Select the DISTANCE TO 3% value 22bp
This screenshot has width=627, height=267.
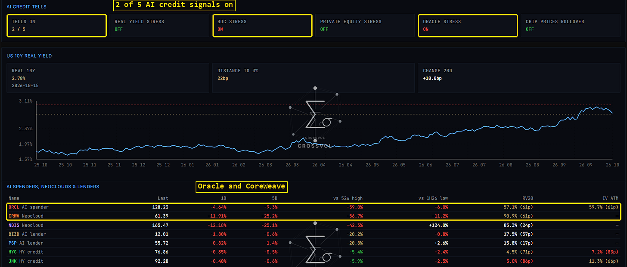coord(223,79)
